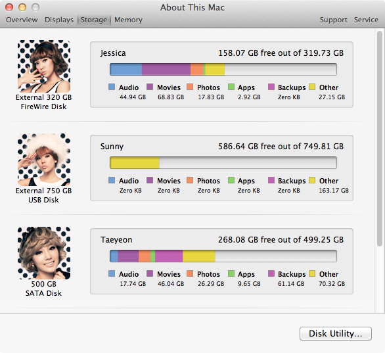Click the Audio color swatch for Taeyeon
385x353 pixels.
pos(112,273)
